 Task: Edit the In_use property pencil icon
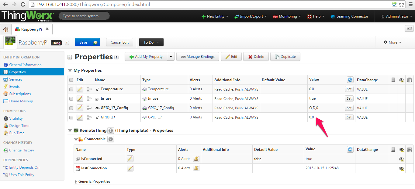point(80,98)
